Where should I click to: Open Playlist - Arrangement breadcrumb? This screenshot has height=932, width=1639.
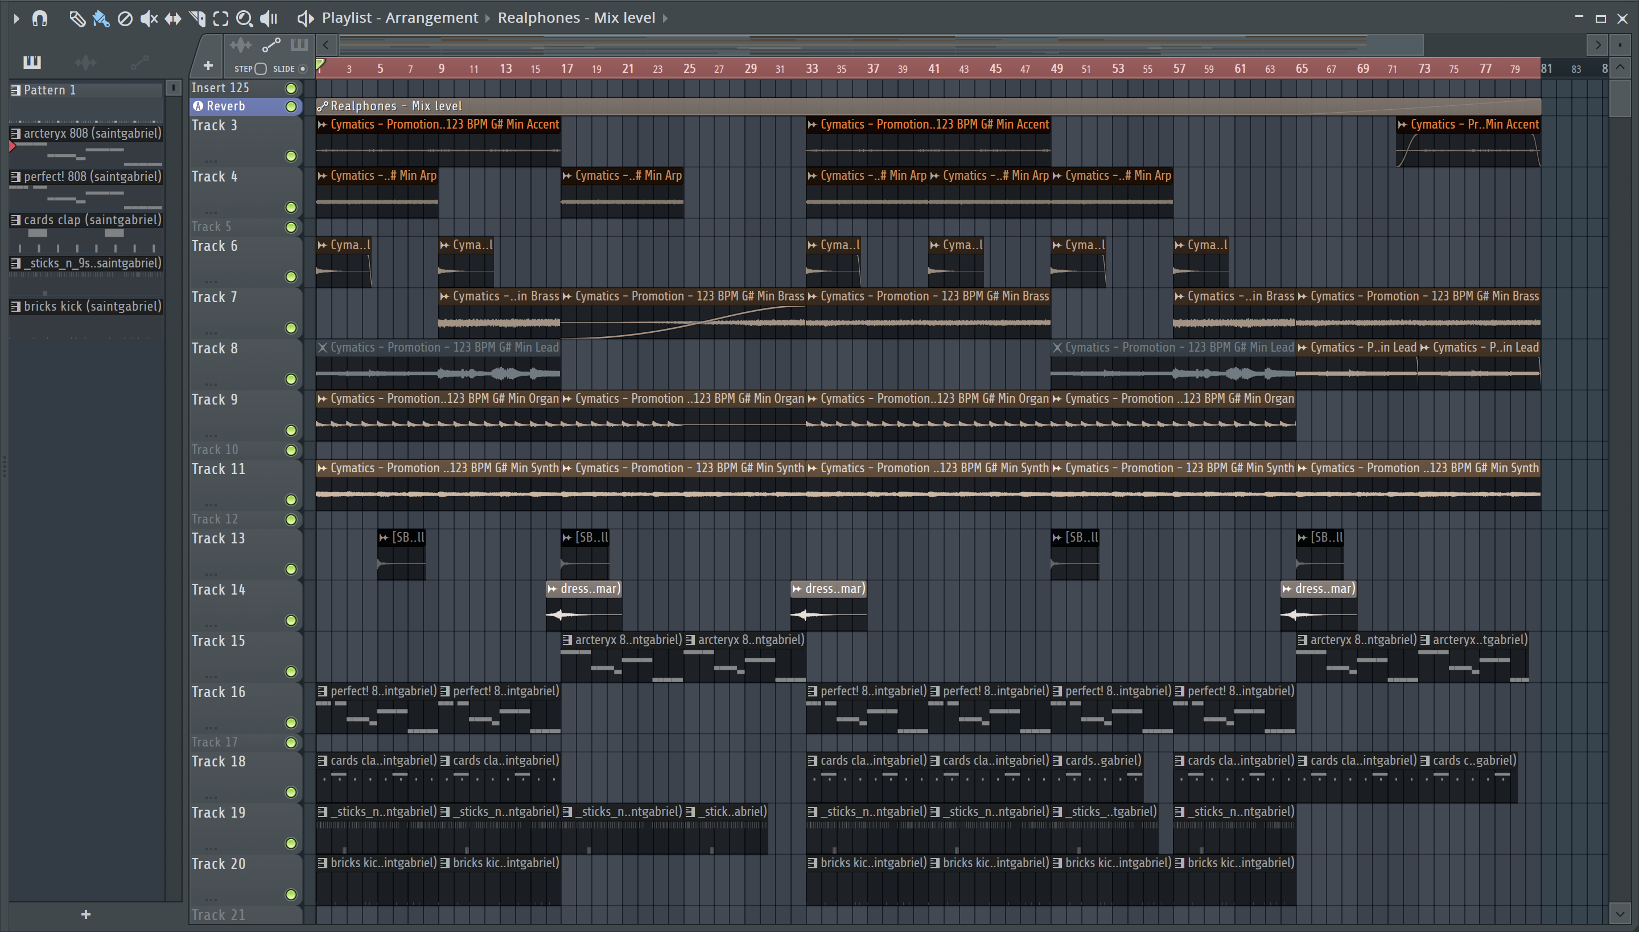tap(400, 18)
